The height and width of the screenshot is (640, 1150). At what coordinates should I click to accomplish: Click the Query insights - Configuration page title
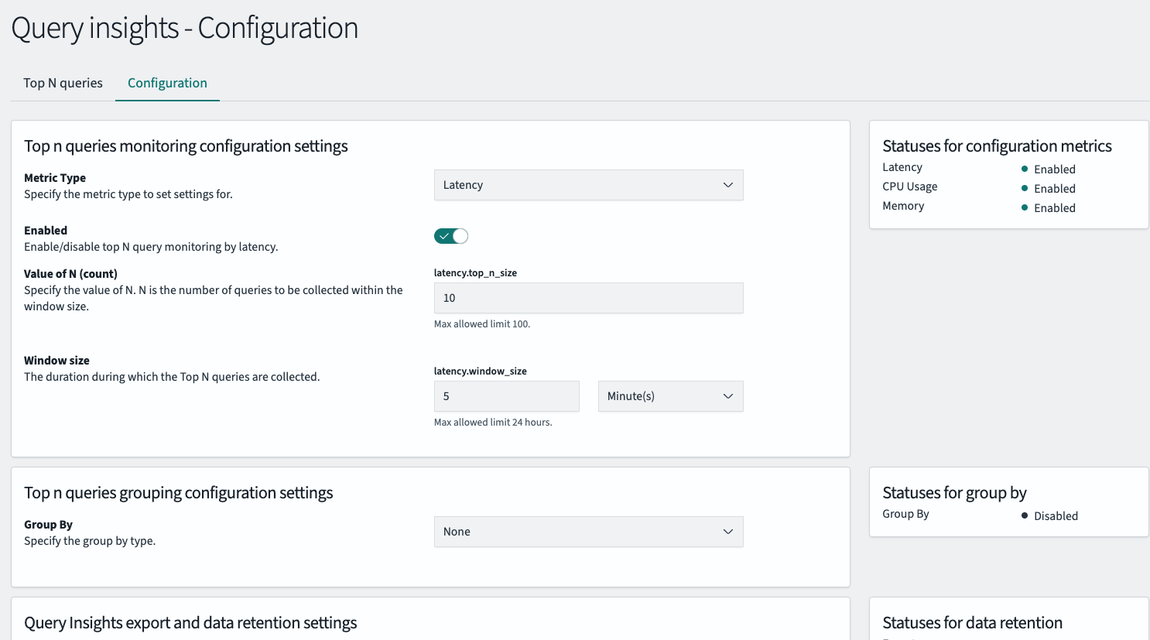tap(185, 28)
